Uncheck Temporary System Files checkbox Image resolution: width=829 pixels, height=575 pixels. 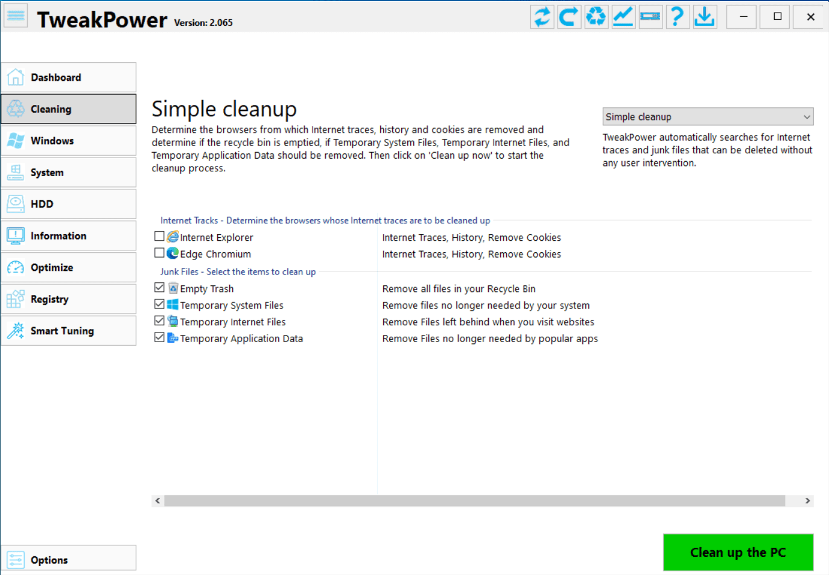(159, 305)
